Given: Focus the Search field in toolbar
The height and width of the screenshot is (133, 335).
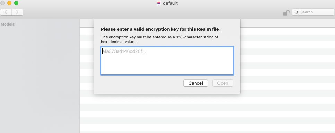Looking at the screenshot, I should click(313, 12).
